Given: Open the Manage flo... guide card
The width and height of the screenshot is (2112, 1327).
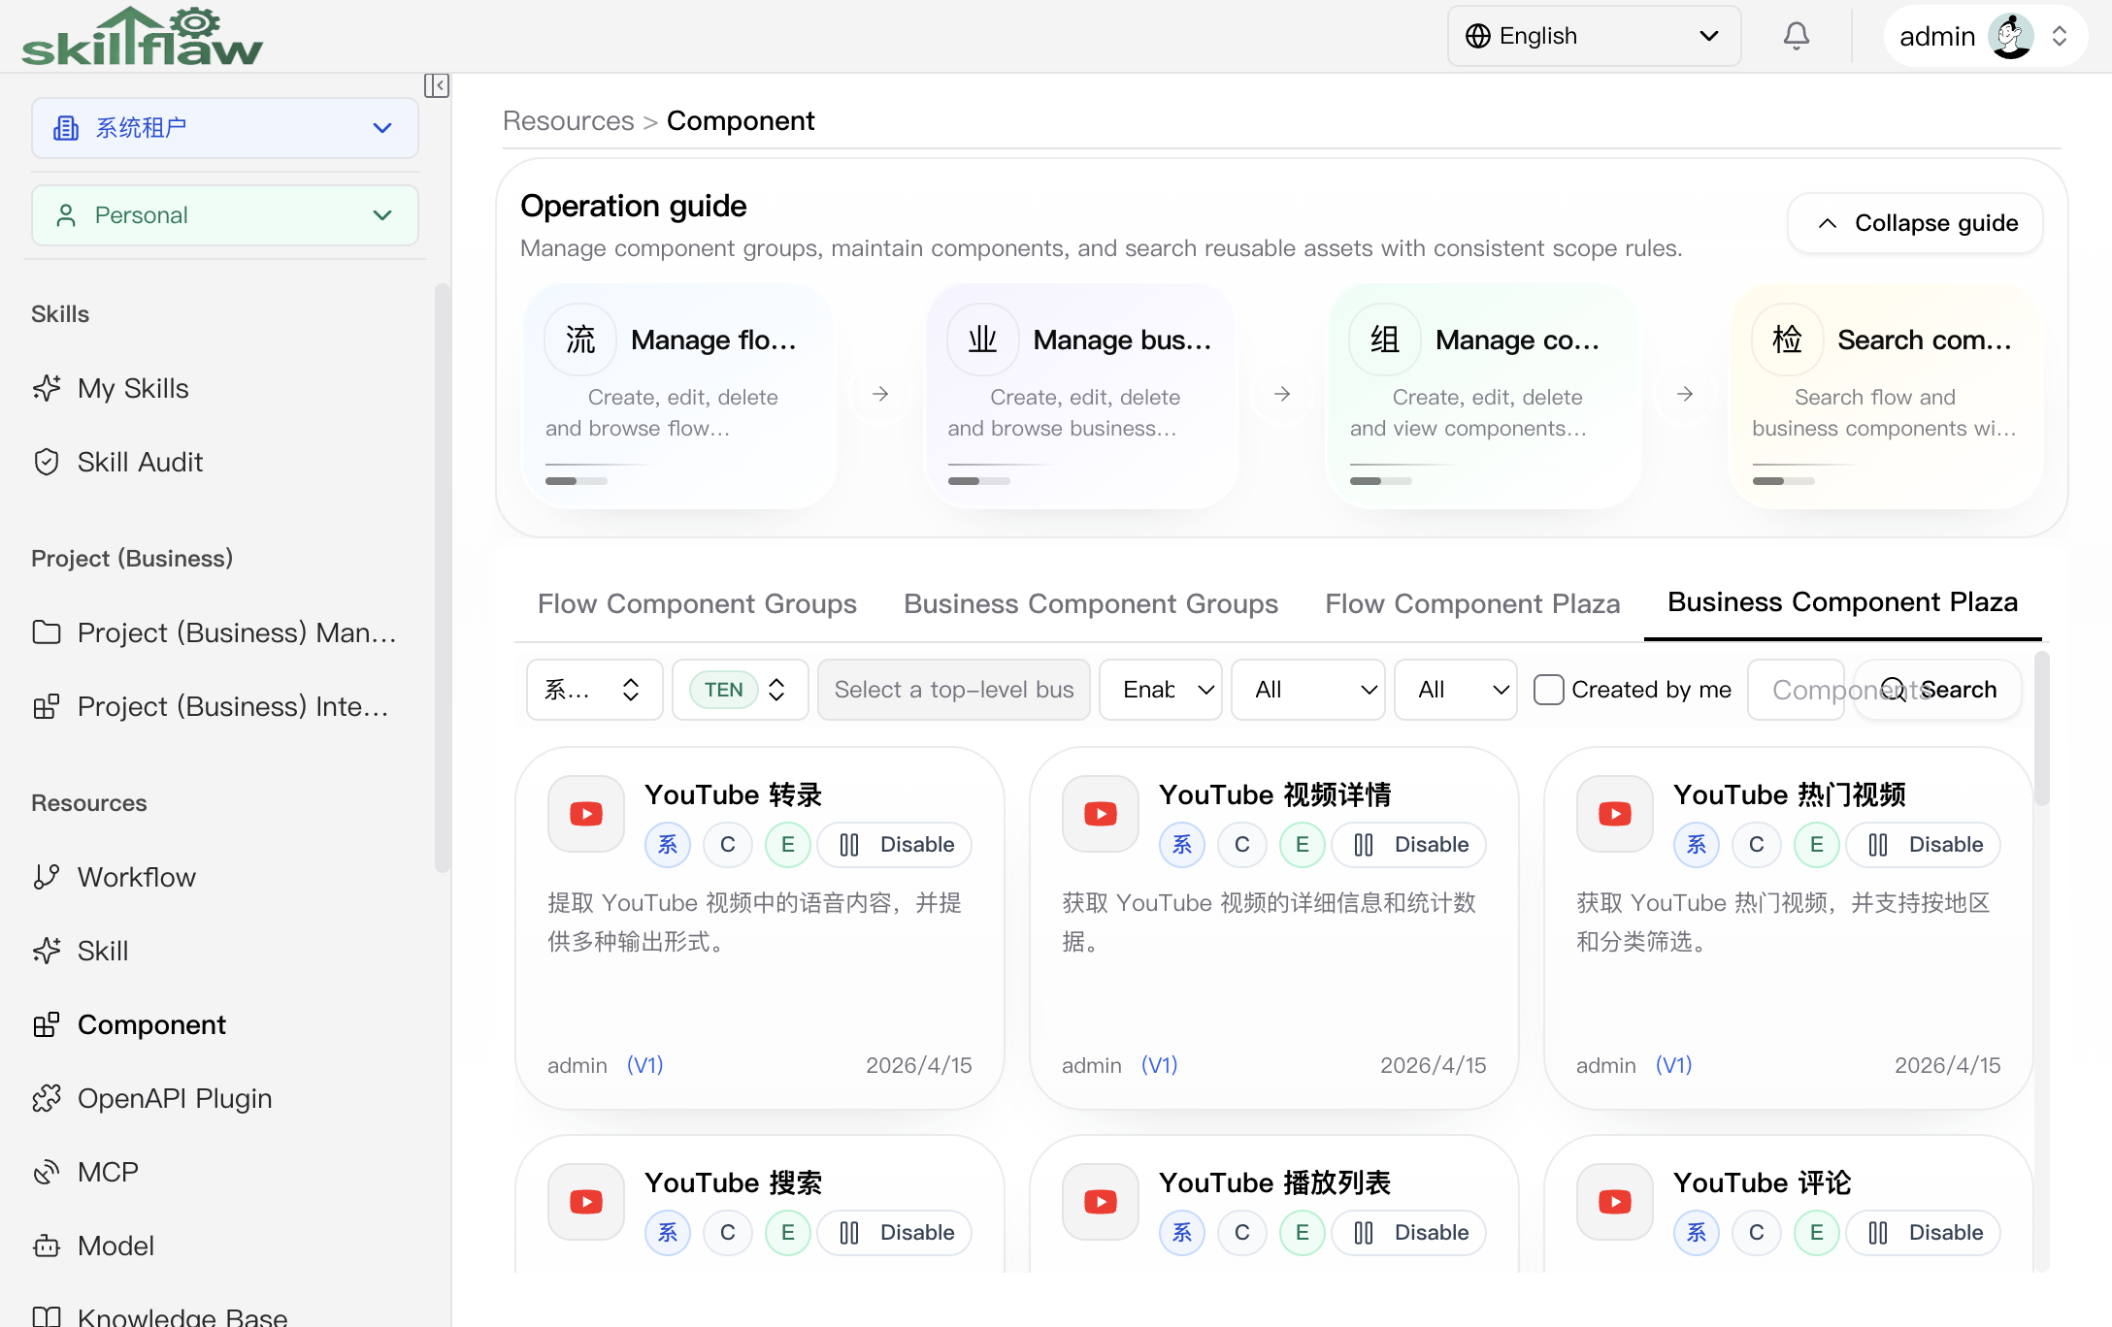Looking at the screenshot, I should (679, 396).
